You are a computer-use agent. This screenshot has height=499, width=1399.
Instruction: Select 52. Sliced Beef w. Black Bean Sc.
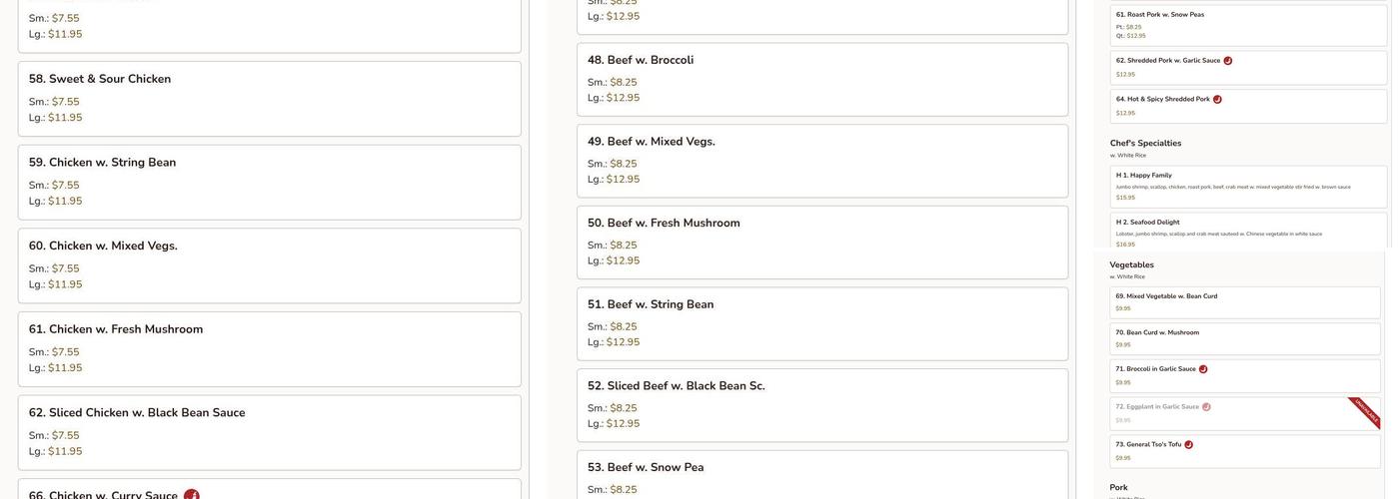821,404
